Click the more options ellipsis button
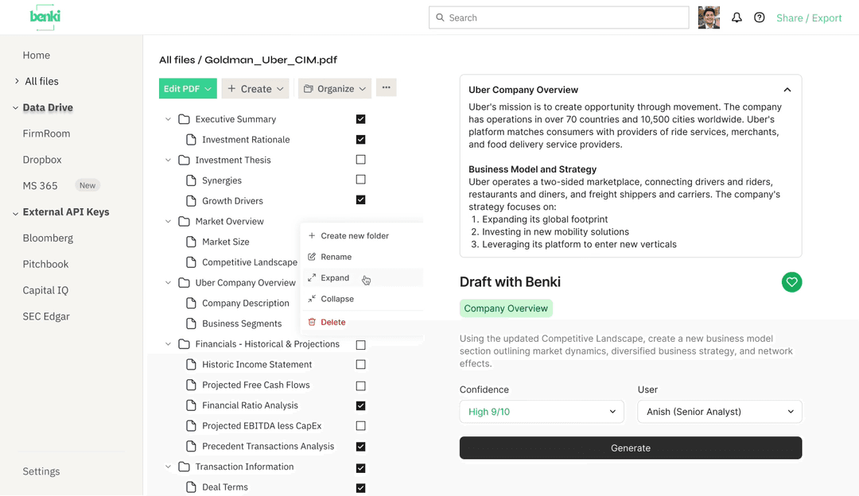 pos(386,88)
